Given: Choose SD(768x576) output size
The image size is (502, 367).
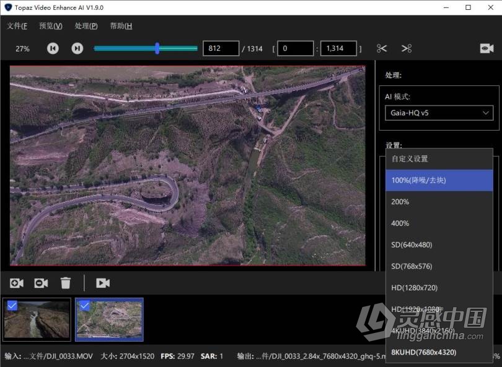Looking at the screenshot, I should pos(439,266).
